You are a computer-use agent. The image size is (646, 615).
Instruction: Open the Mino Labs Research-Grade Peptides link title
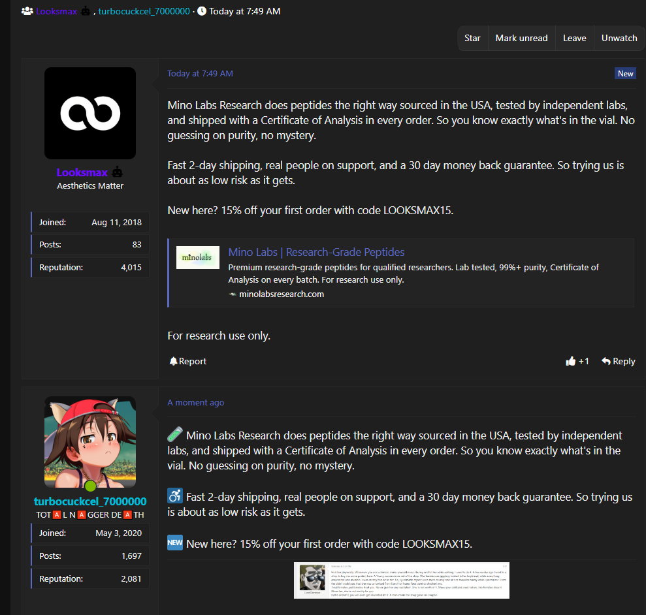pos(316,252)
